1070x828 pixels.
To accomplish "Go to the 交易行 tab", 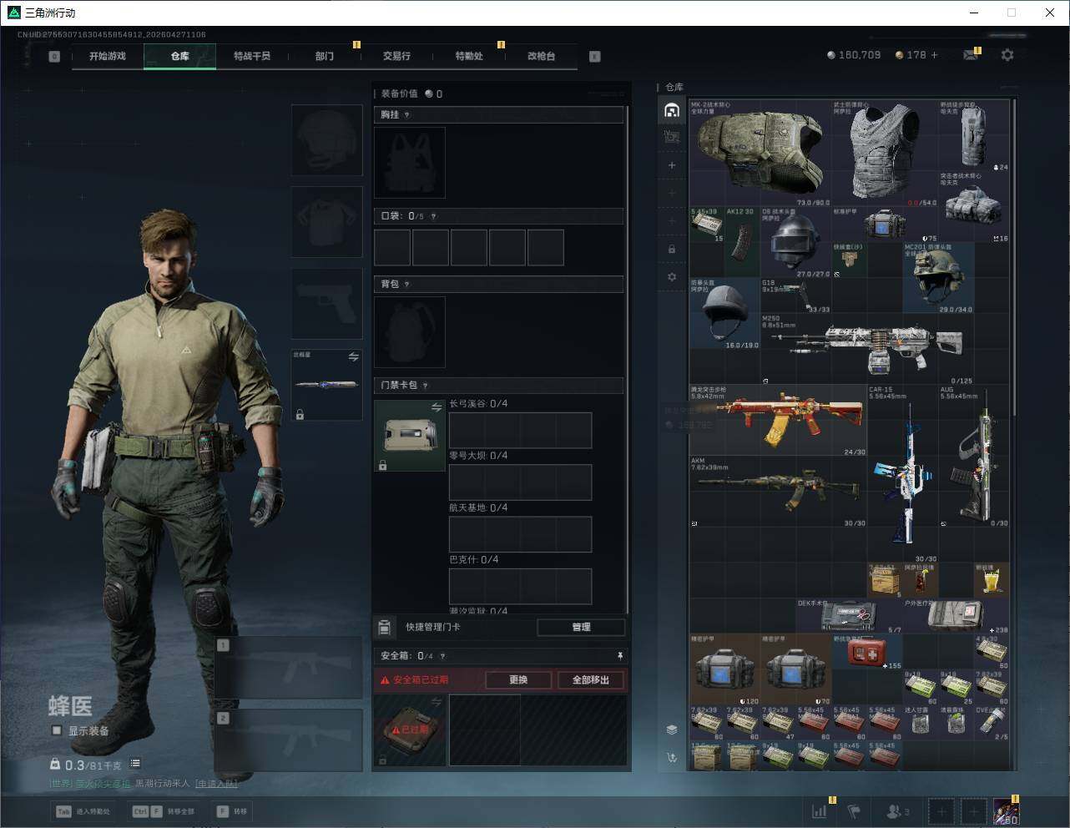I will 396,56.
